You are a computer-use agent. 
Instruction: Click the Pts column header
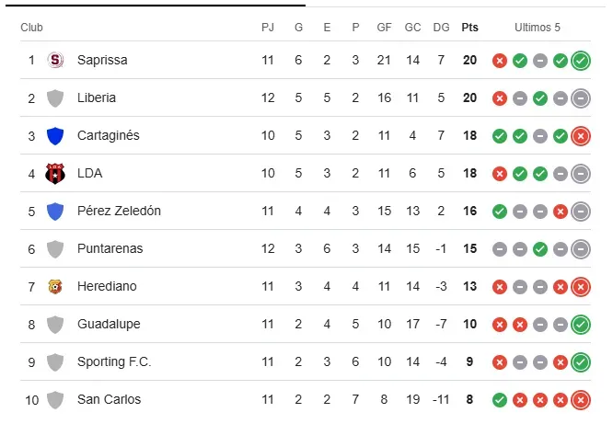[x=469, y=28]
